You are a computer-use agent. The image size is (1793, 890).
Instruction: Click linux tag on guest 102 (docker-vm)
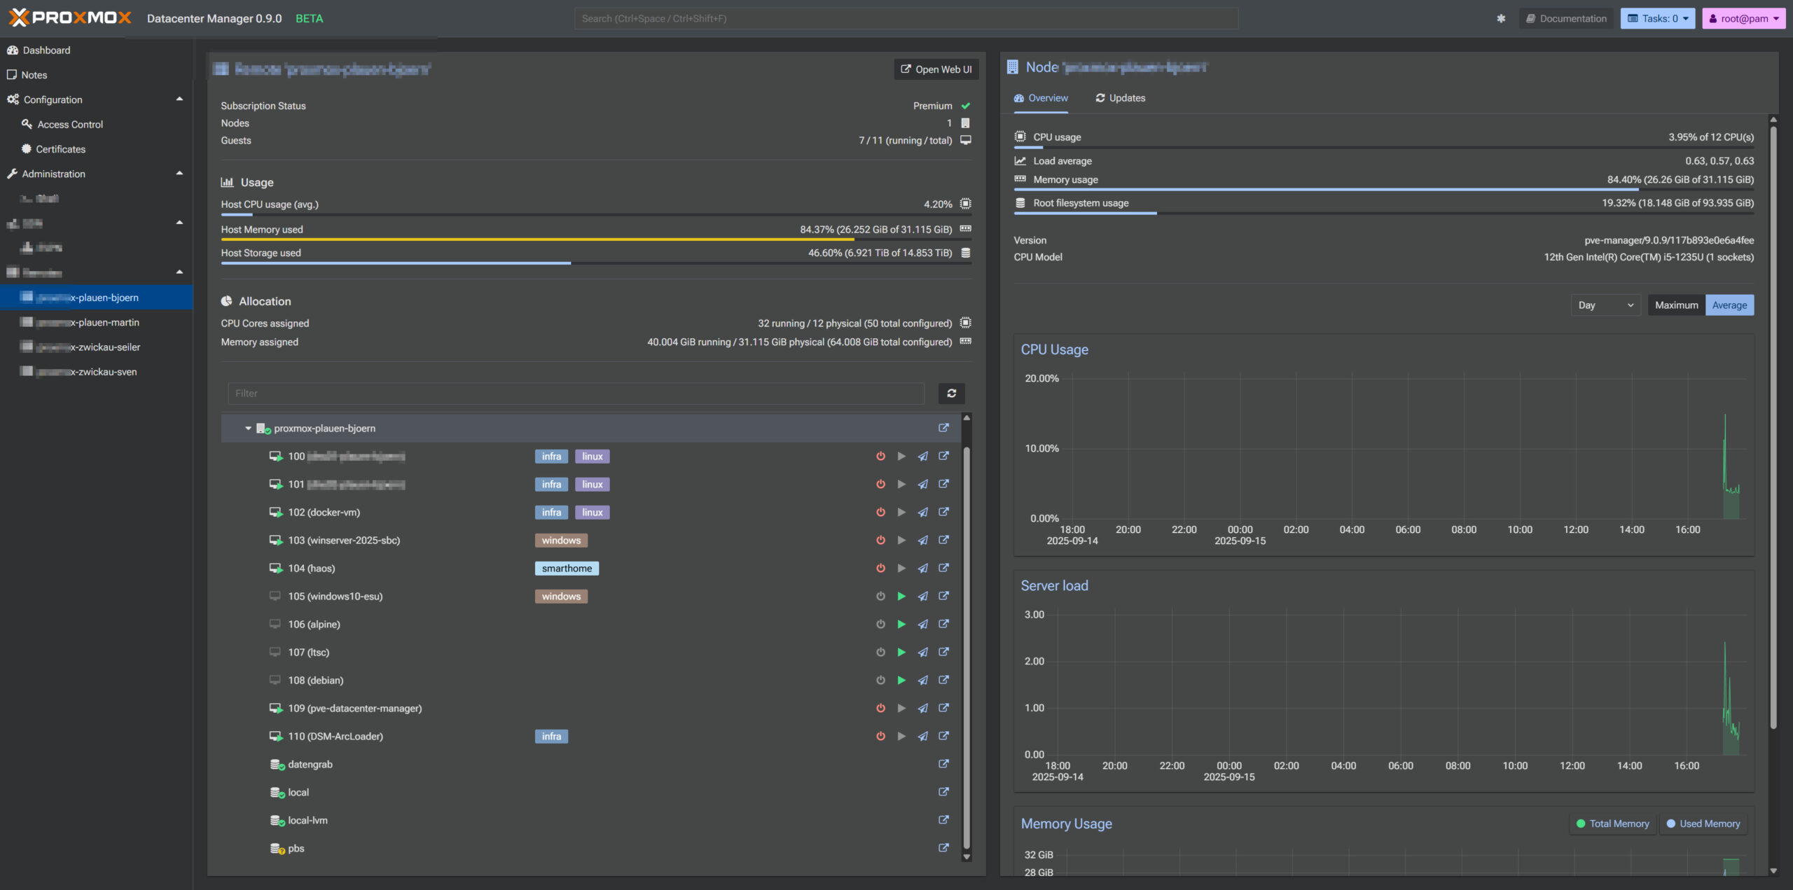click(592, 513)
